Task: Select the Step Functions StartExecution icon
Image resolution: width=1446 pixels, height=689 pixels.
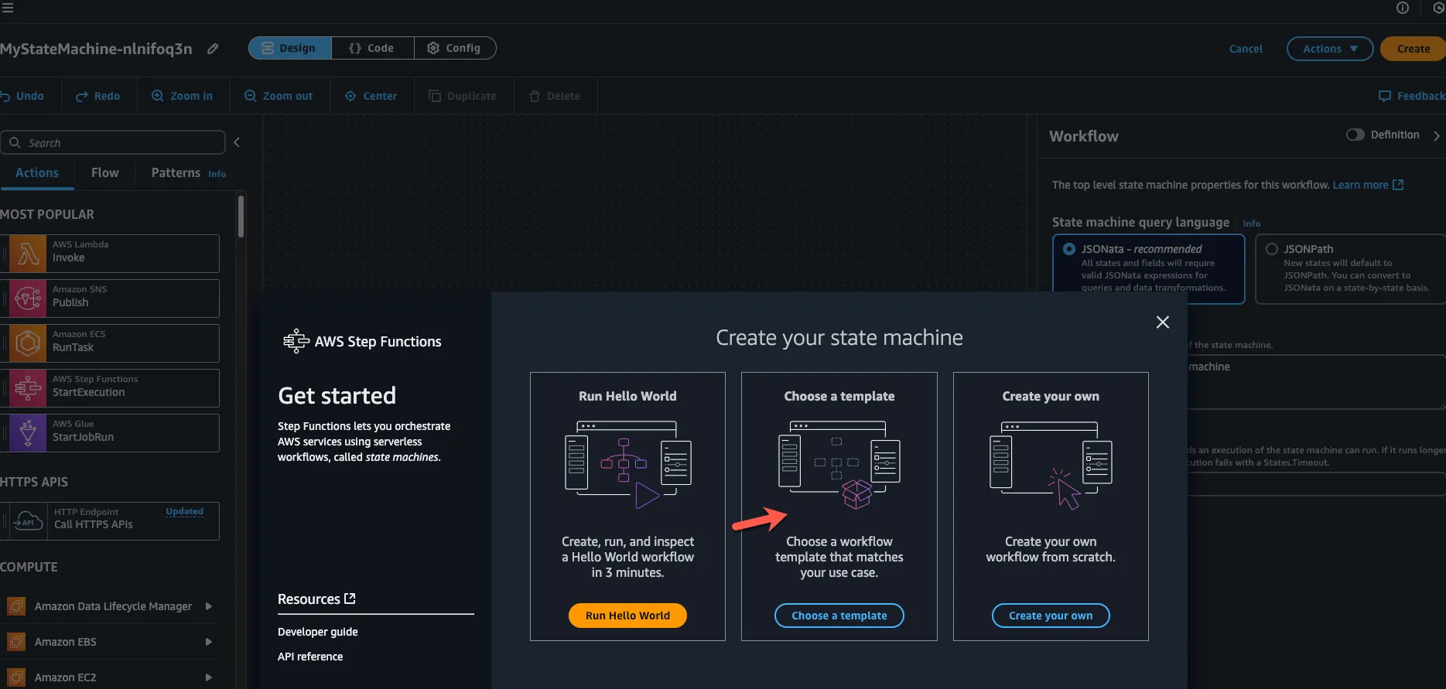Action: pos(28,388)
